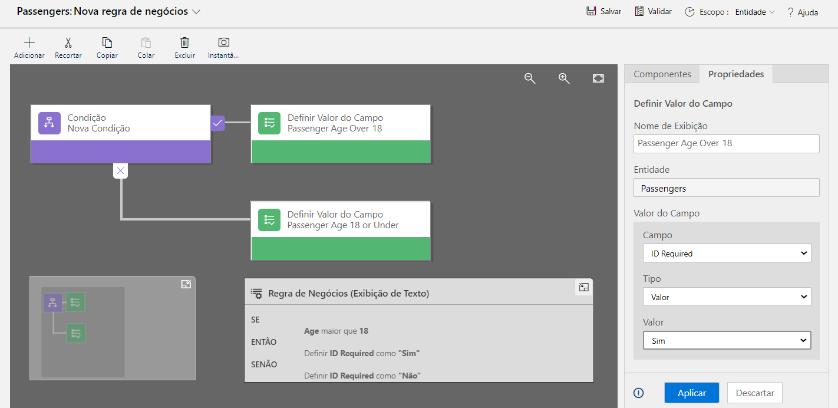The image size is (838, 408).
Task: Click the 'Passengers: Nova regra de negócios' title
Action: [103, 11]
